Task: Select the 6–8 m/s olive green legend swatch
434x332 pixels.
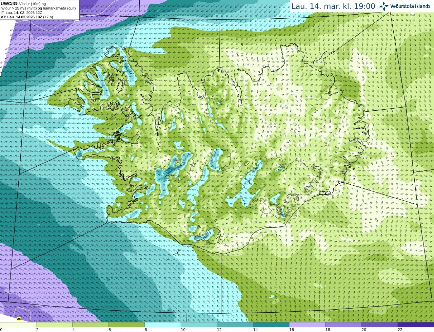Action: (x=126, y=325)
